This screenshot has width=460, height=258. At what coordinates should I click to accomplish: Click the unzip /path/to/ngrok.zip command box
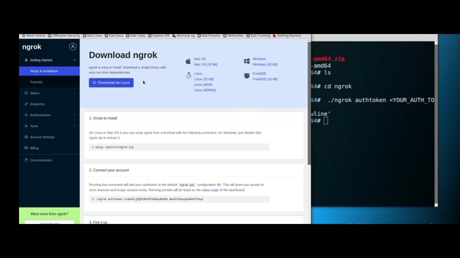coord(179,147)
